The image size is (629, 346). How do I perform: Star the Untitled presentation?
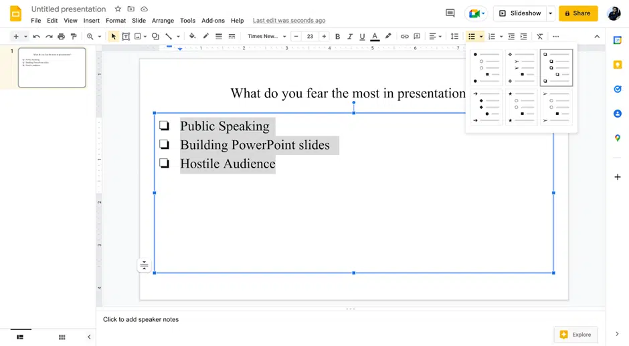(x=118, y=9)
